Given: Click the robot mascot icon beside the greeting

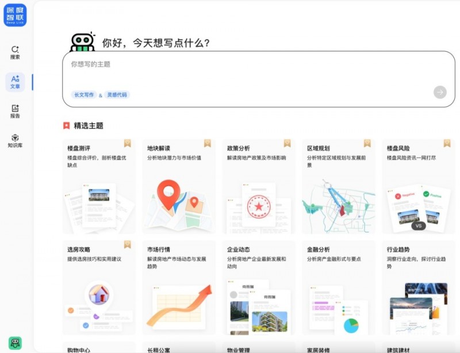Looking at the screenshot, I should point(85,41).
